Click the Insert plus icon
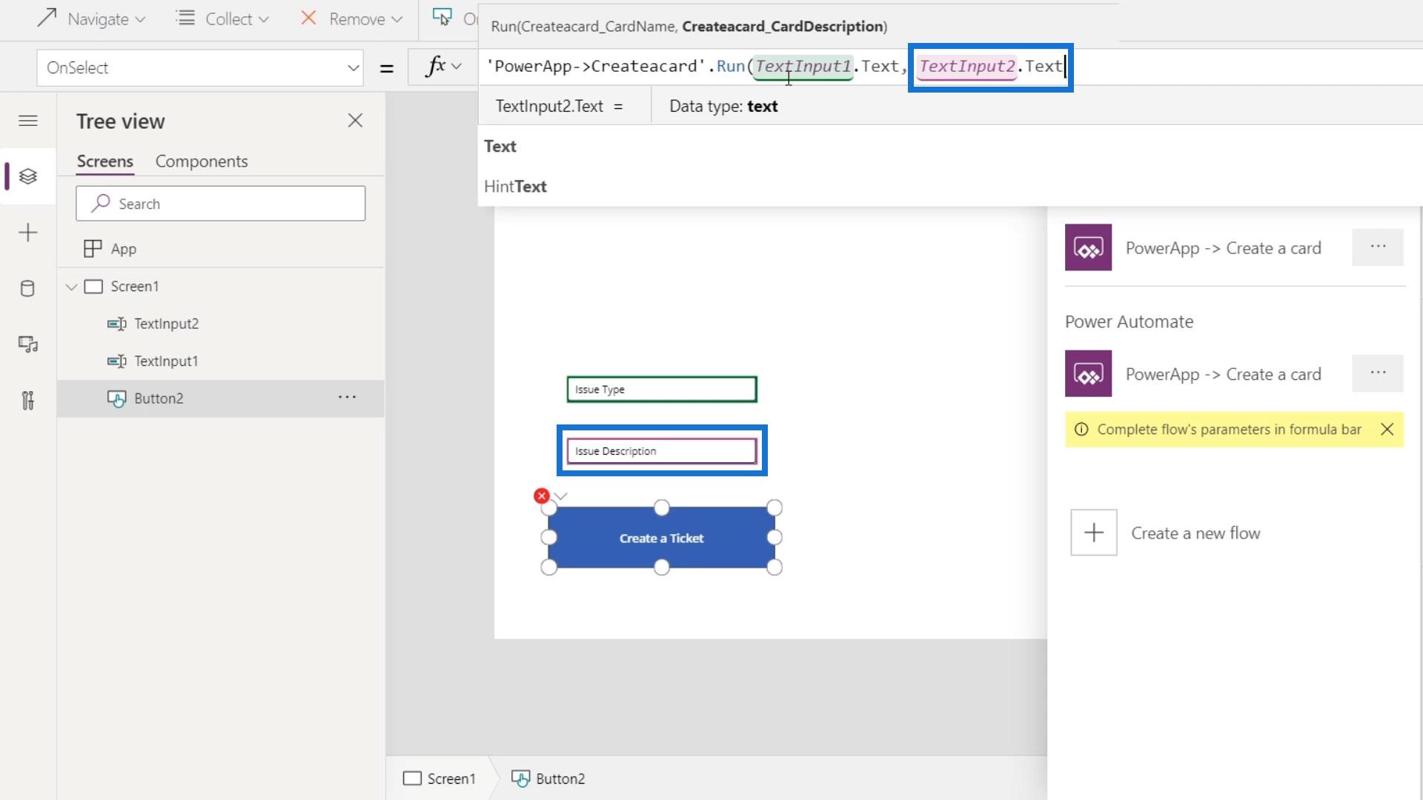 point(28,233)
